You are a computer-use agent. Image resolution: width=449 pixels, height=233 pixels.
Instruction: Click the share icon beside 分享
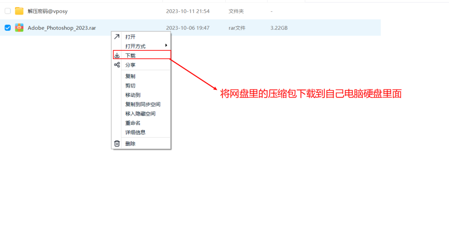pyautogui.click(x=117, y=65)
